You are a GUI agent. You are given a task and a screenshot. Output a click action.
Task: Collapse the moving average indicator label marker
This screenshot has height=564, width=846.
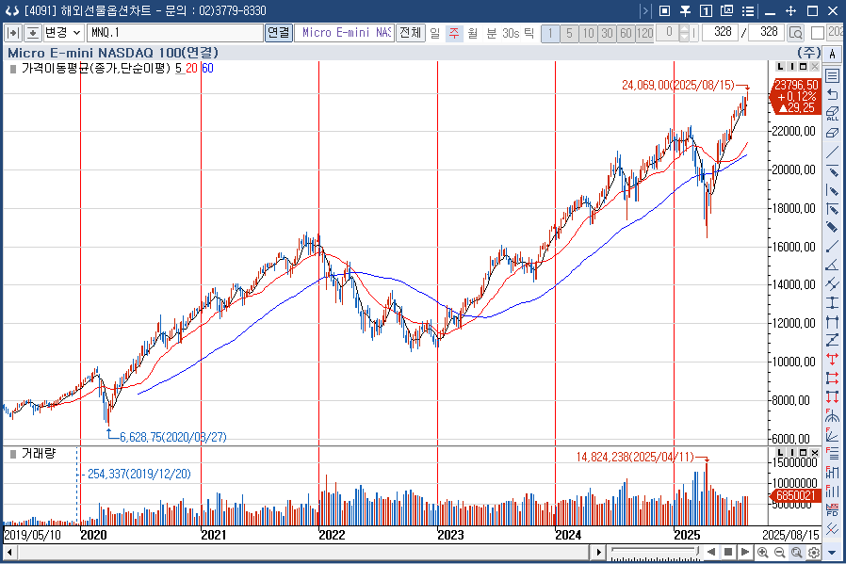click(x=13, y=69)
